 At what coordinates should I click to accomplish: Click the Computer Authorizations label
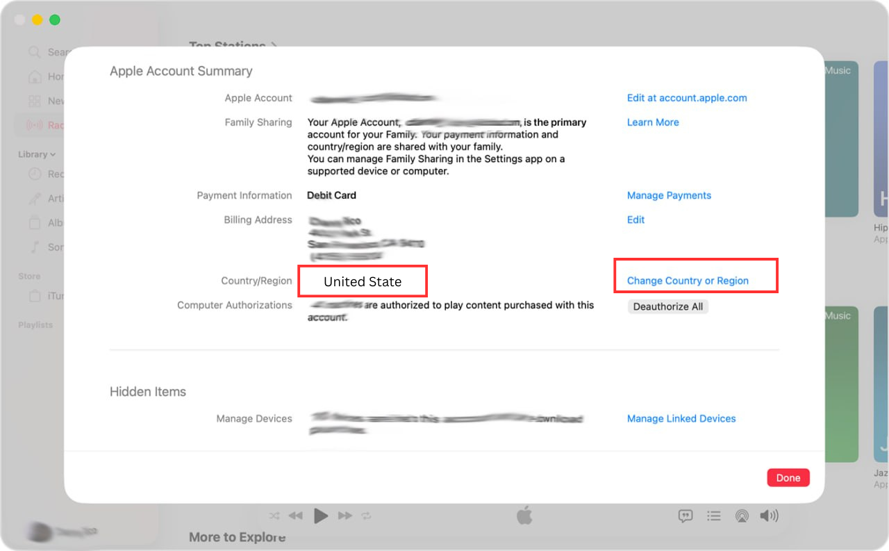point(235,305)
